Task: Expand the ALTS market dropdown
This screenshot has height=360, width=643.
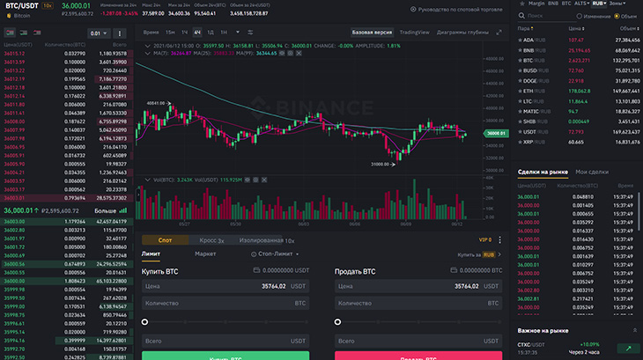Action: point(582,4)
